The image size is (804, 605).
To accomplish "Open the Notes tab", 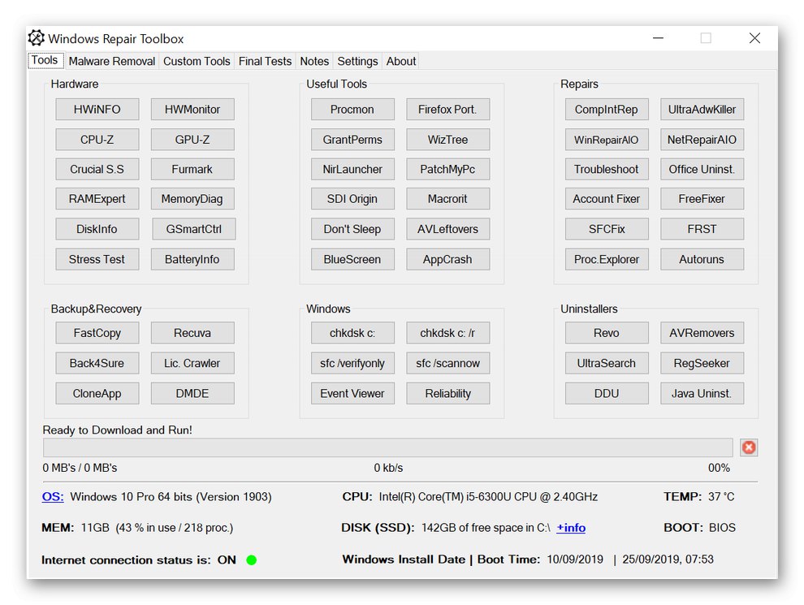I will (x=314, y=61).
